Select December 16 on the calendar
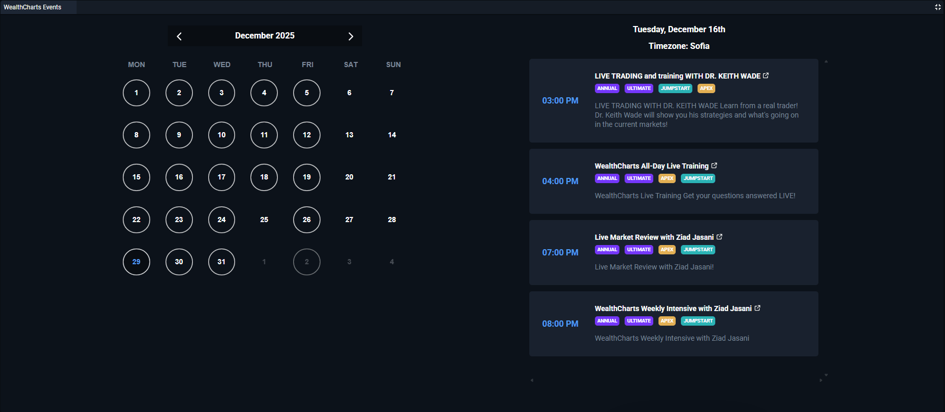Viewport: 945px width, 412px height. [x=179, y=177]
